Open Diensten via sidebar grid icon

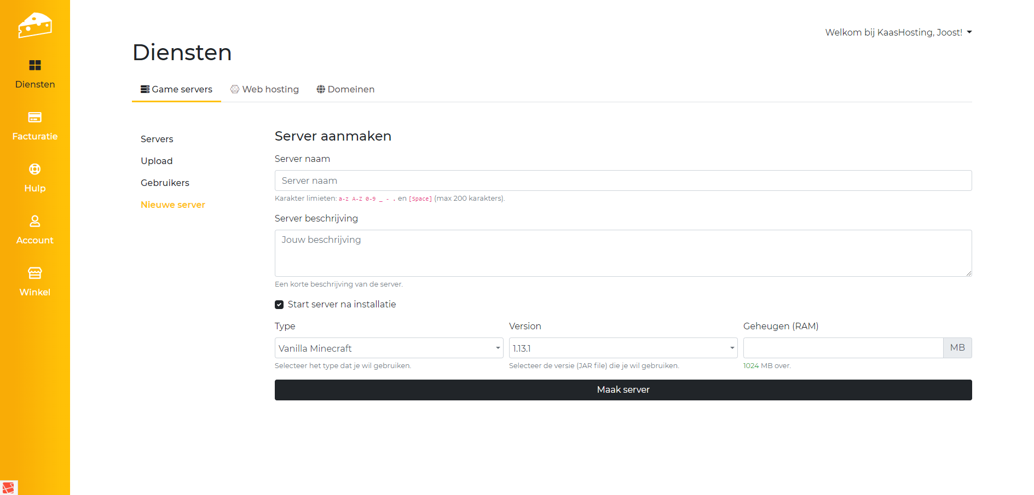(x=35, y=66)
